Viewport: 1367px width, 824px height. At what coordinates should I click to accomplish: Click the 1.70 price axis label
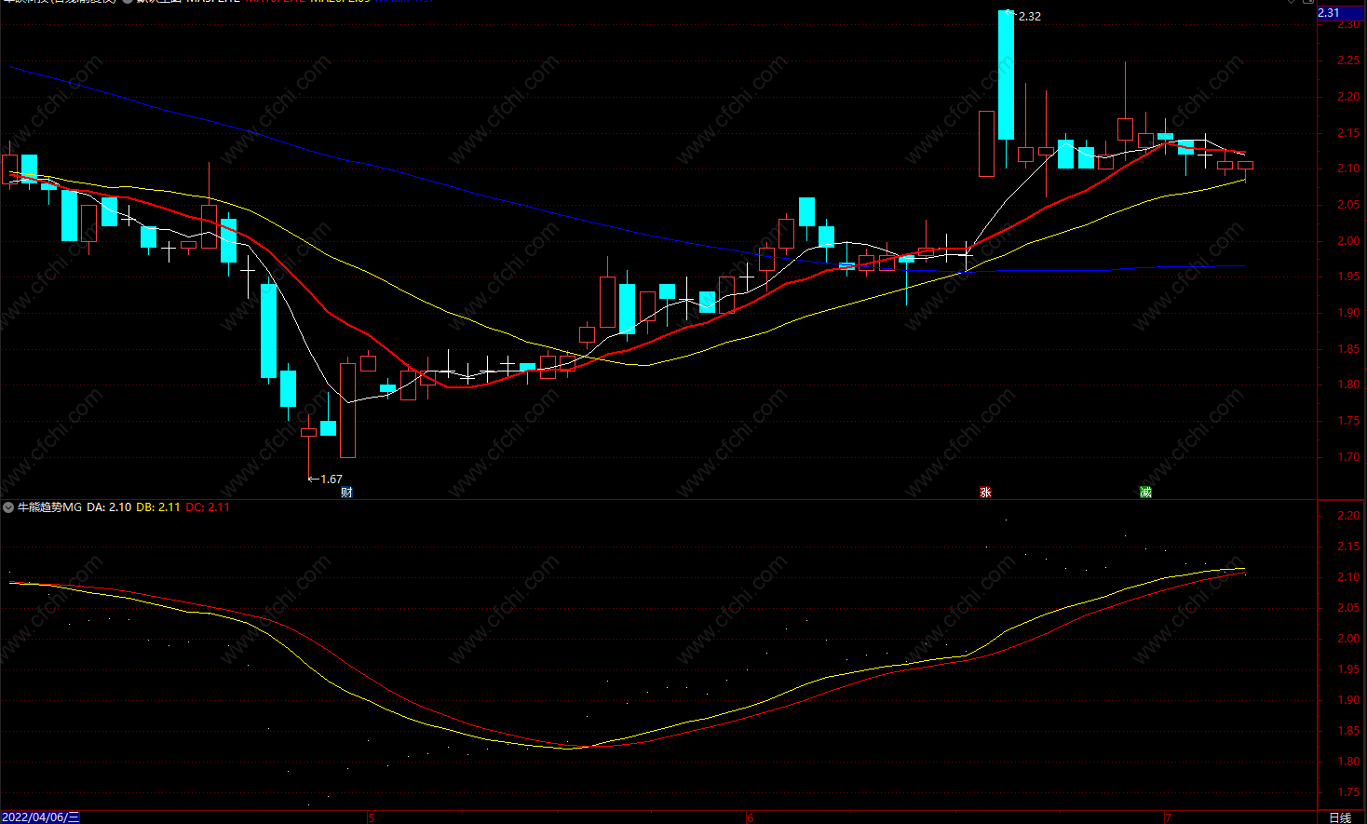point(1348,457)
